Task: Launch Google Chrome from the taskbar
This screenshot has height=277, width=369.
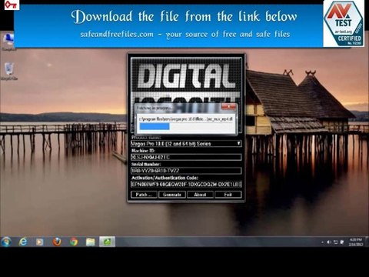Action: pyautogui.click(x=74, y=242)
